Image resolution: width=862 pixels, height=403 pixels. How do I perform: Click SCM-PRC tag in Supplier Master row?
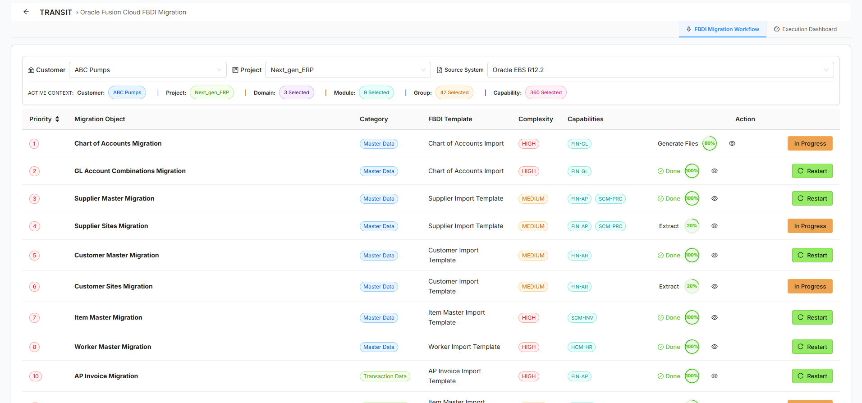coord(610,199)
